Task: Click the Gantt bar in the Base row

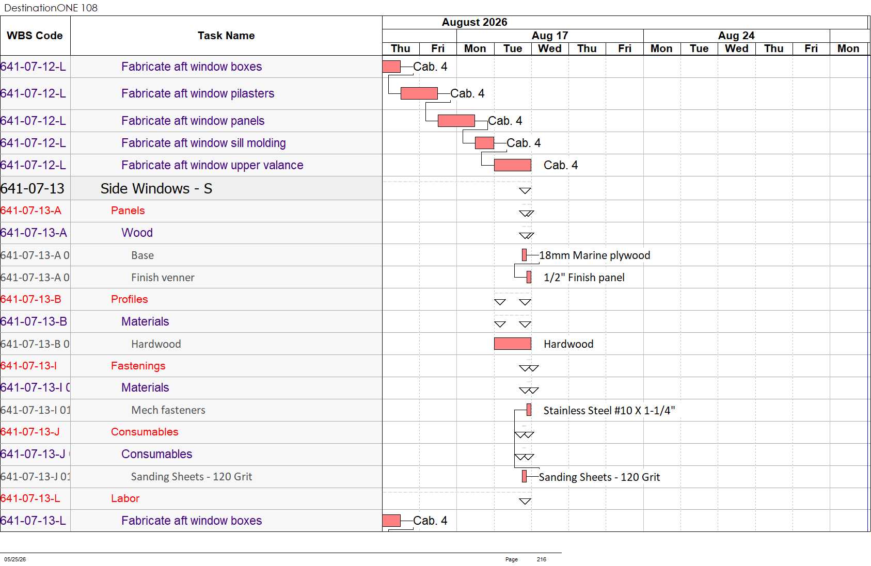Action: pos(525,255)
